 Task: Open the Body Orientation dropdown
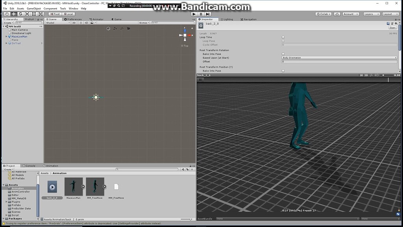tap(338, 58)
